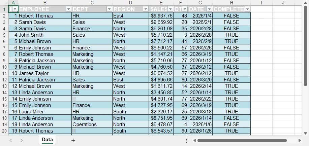This screenshot has height=146, width=309.
Task: Click the next sheet navigation arrow
Action: pos(22,140)
